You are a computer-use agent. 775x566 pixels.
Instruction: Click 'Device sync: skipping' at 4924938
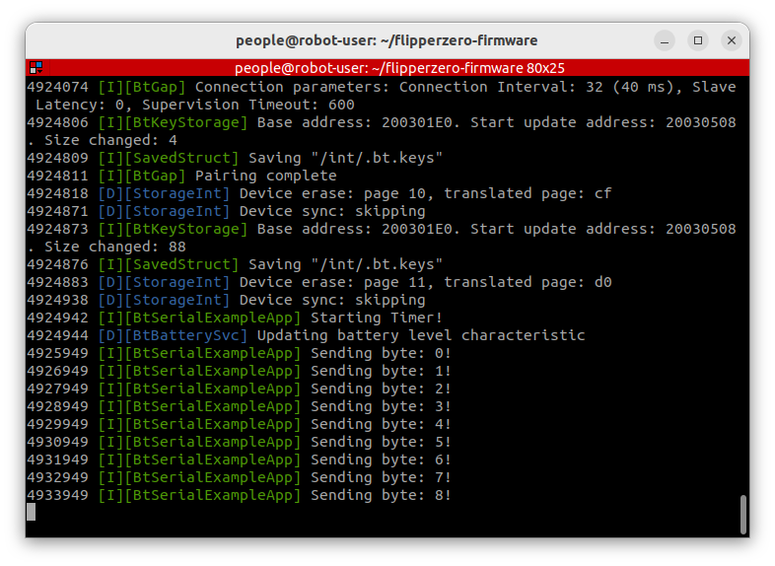point(332,300)
